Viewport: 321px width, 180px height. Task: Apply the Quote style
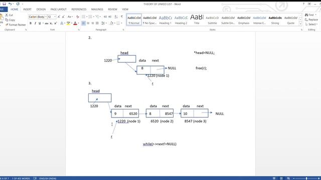tap(291, 20)
